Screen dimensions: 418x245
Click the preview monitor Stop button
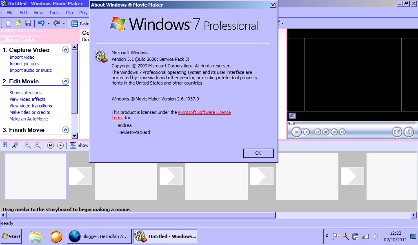pos(307,132)
